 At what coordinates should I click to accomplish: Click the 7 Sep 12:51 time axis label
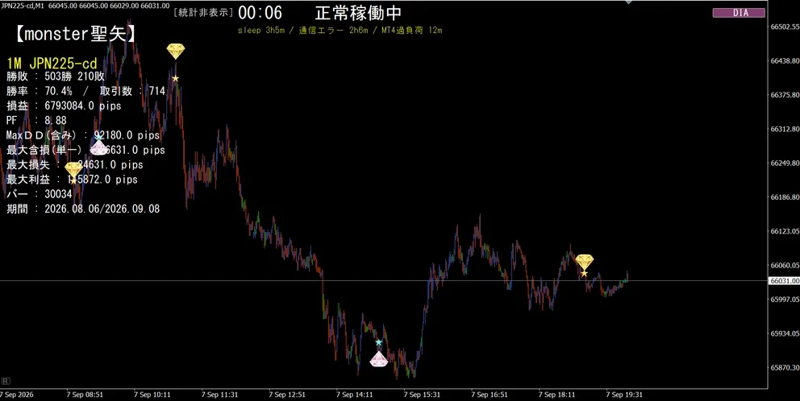click(287, 395)
